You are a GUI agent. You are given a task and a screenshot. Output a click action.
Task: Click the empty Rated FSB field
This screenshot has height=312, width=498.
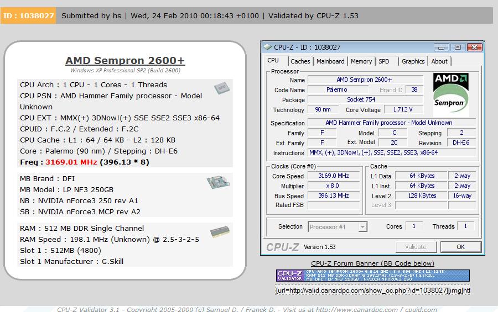click(x=334, y=205)
